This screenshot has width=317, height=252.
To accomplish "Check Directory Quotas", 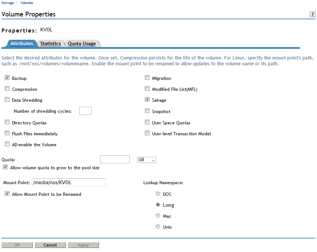I will click(x=7, y=122).
